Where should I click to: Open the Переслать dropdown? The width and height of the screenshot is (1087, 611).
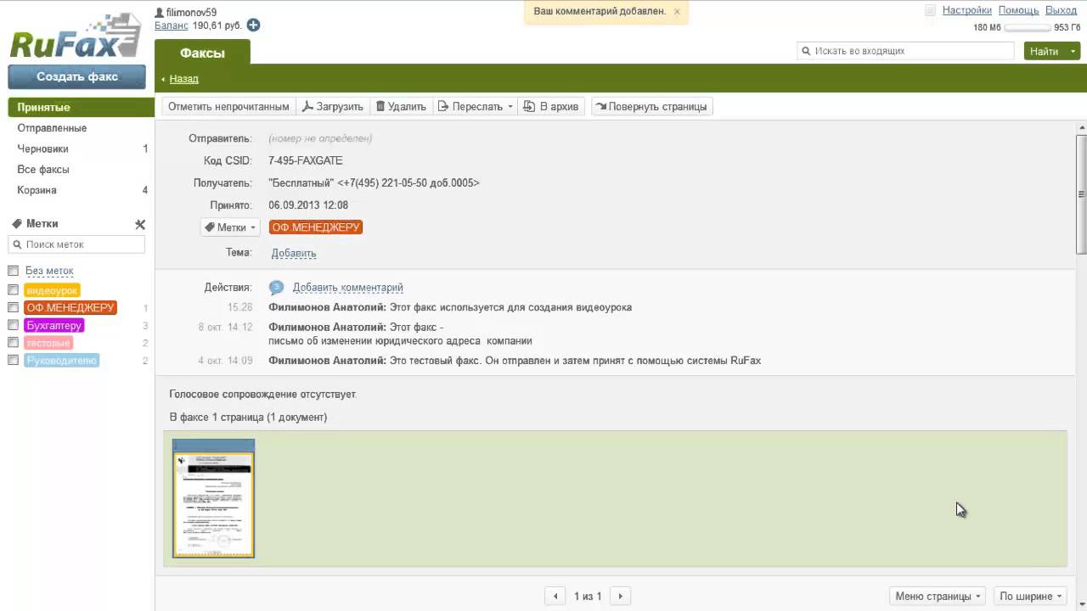(476, 107)
